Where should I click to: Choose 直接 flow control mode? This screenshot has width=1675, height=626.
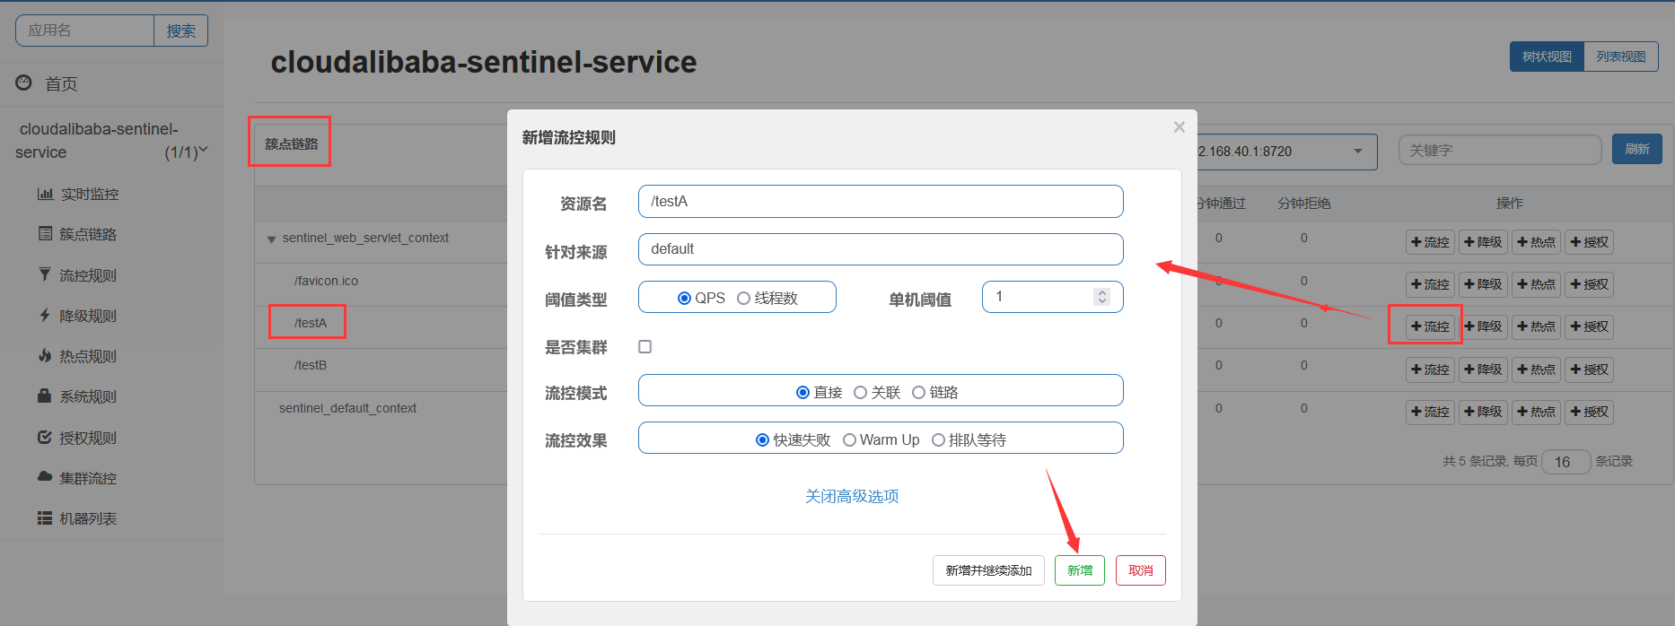tap(802, 392)
